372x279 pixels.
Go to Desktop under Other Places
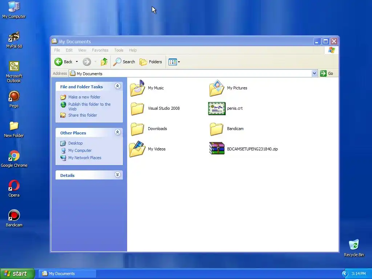tap(76, 143)
